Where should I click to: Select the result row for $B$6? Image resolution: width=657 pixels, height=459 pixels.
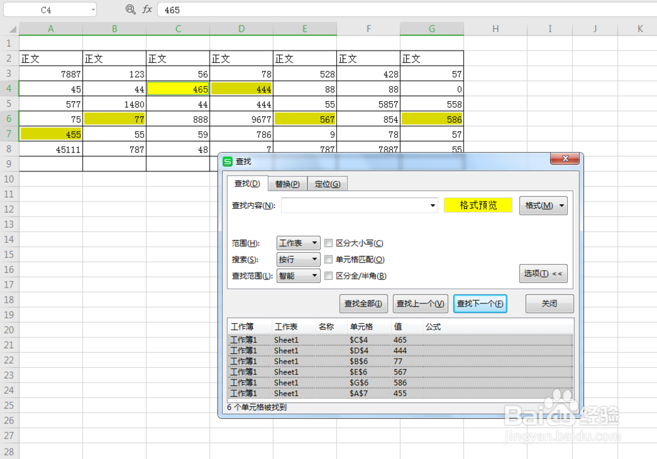coord(400,361)
